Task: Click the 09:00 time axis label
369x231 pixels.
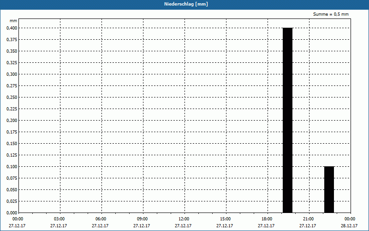Action: coord(143,219)
